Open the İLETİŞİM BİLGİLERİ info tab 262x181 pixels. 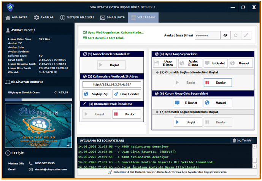pos(77,17)
